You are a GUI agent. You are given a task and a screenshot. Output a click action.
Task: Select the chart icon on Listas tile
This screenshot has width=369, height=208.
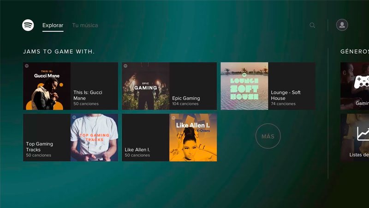tap(363, 134)
